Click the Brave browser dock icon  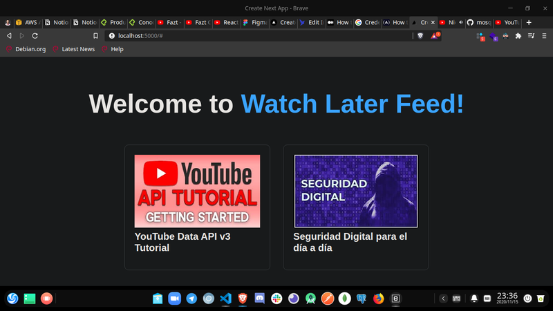click(x=243, y=299)
